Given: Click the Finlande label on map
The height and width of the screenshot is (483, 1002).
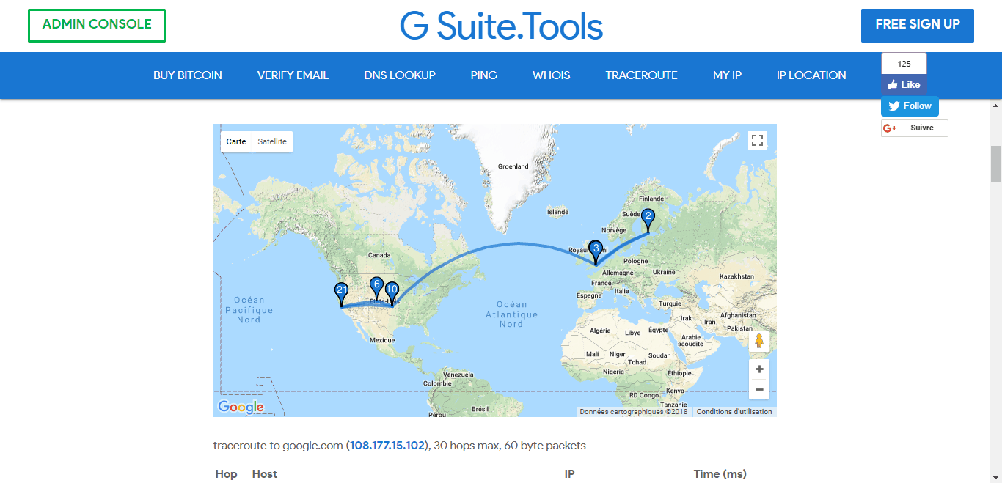Looking at the screenshot, I should [x=651, y=199].
